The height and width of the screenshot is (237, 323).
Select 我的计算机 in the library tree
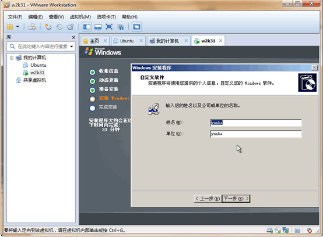coord(34,58)
